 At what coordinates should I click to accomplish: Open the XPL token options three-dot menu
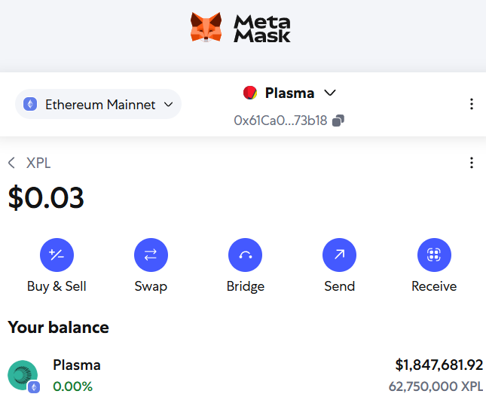(x=472, y=163)
